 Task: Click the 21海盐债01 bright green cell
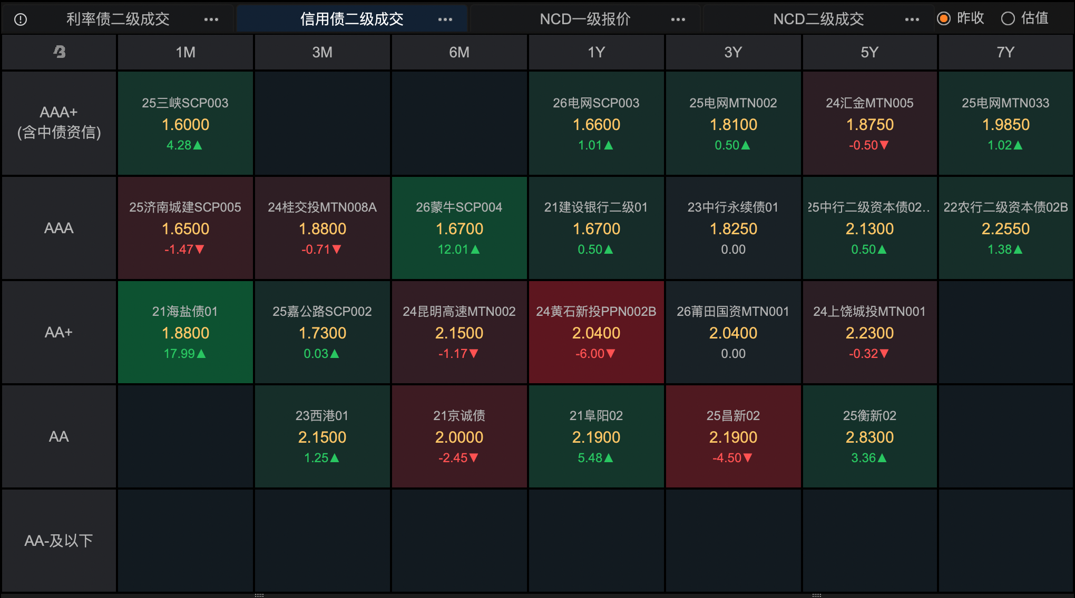click(x=185, y=332)
